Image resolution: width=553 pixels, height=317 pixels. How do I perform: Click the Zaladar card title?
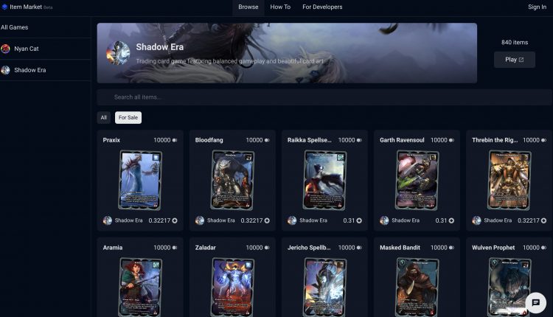pos(205,248)
